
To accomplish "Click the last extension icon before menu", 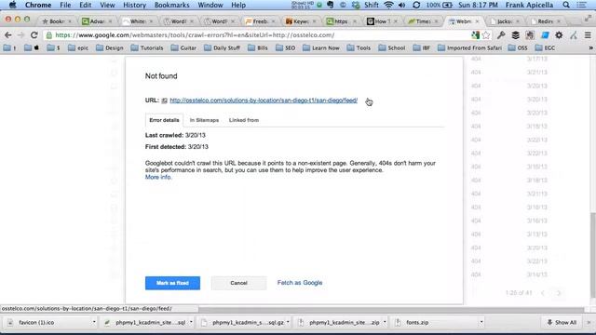I will pos(574,35).
